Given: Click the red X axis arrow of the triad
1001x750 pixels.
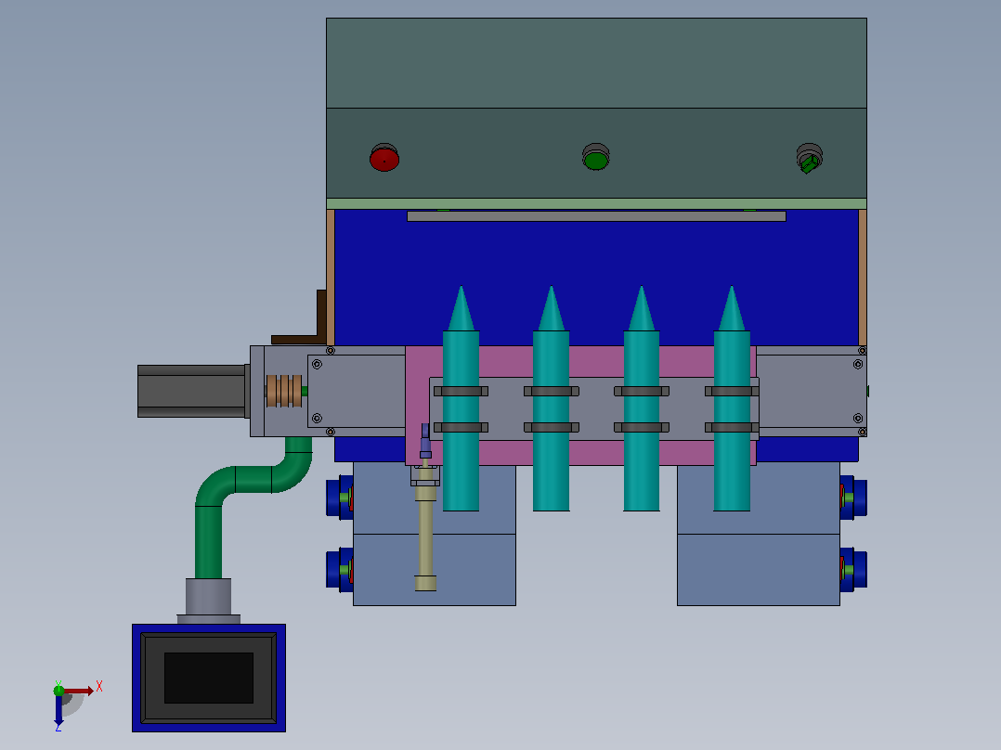Looking at the screenshot, I should (80, 691).
